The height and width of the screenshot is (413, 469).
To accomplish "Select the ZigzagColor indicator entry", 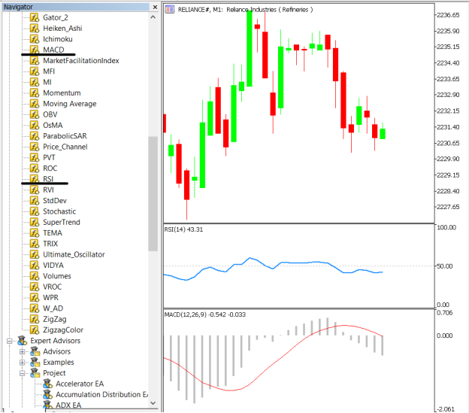I will click(63, 330).
